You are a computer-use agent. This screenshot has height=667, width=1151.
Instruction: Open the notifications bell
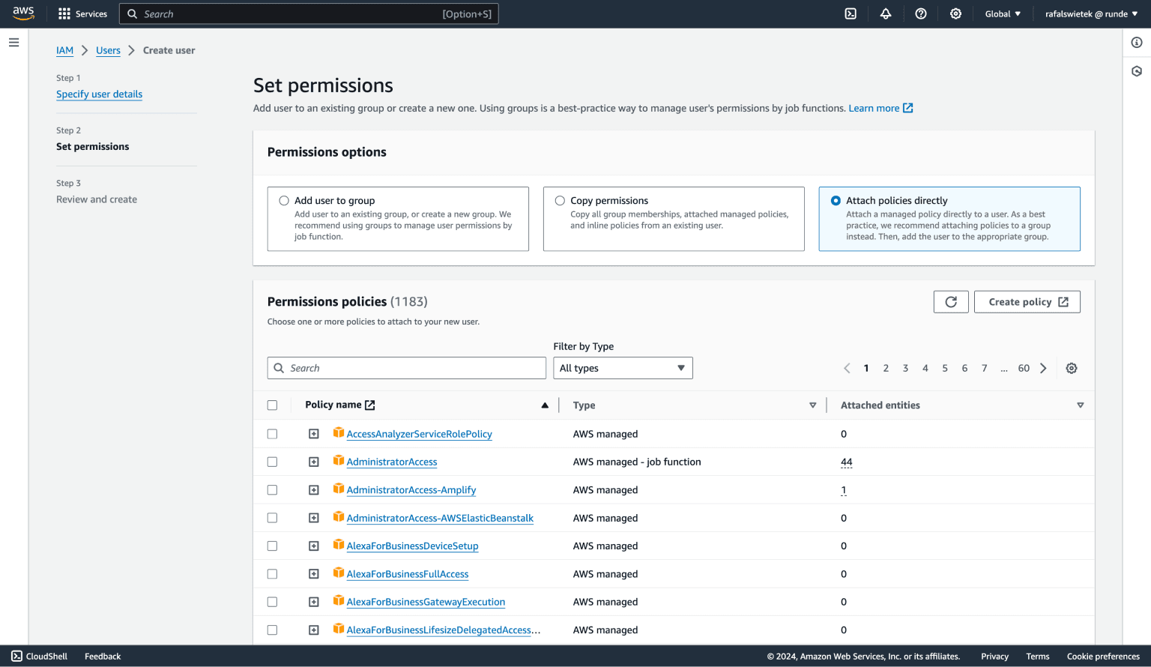(885, 13)
